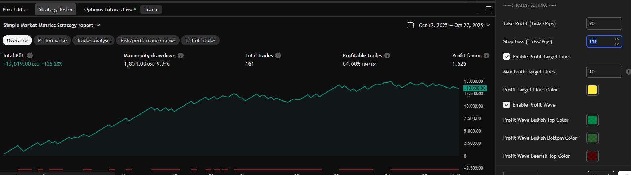Minimize the Strategy Tester panel
Screen dimensions: 631x175
click(x=476, y=10)
